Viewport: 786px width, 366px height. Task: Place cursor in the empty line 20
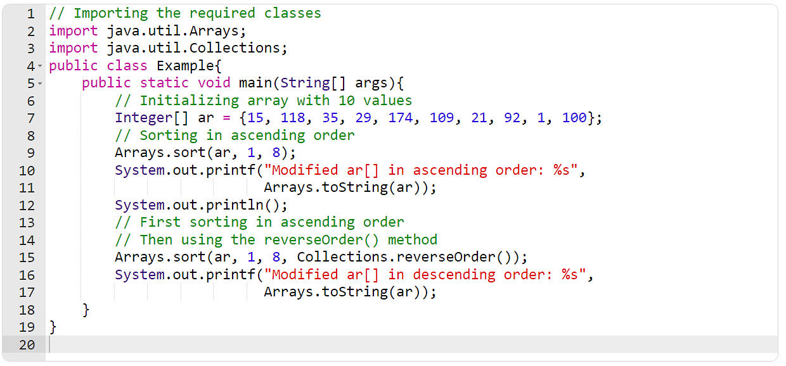tap(380, 344)
